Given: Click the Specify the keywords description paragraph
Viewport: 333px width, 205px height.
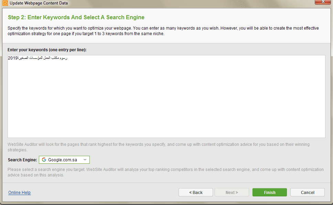Looking at the screenshot, I should 163,31.
